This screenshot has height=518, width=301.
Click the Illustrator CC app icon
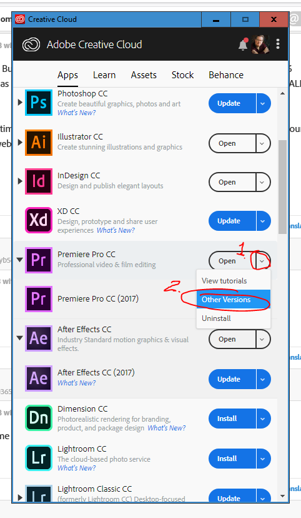pos(39,143)
